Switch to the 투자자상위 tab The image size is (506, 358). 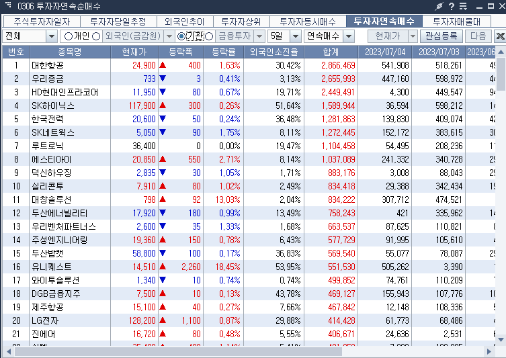coord(241,21)
